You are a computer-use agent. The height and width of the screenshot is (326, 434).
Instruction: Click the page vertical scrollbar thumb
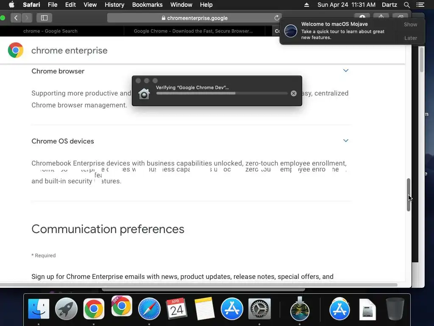tap(408, 195)
